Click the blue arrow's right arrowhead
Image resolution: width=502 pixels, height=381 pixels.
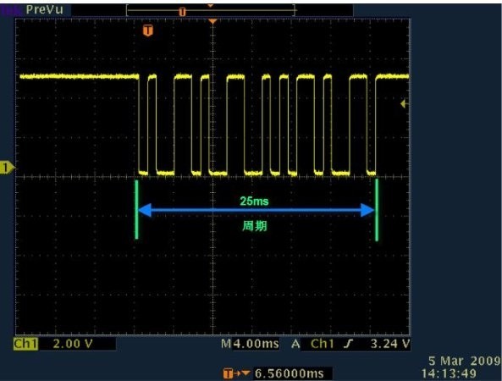pyautogui.click(x=367, y=210)
